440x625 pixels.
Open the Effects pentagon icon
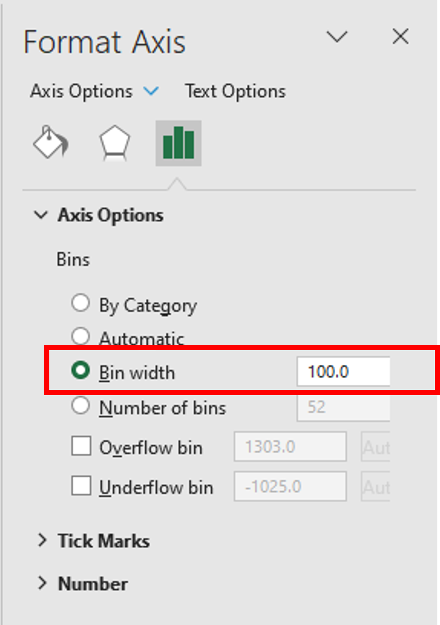[x=114, y=142]
